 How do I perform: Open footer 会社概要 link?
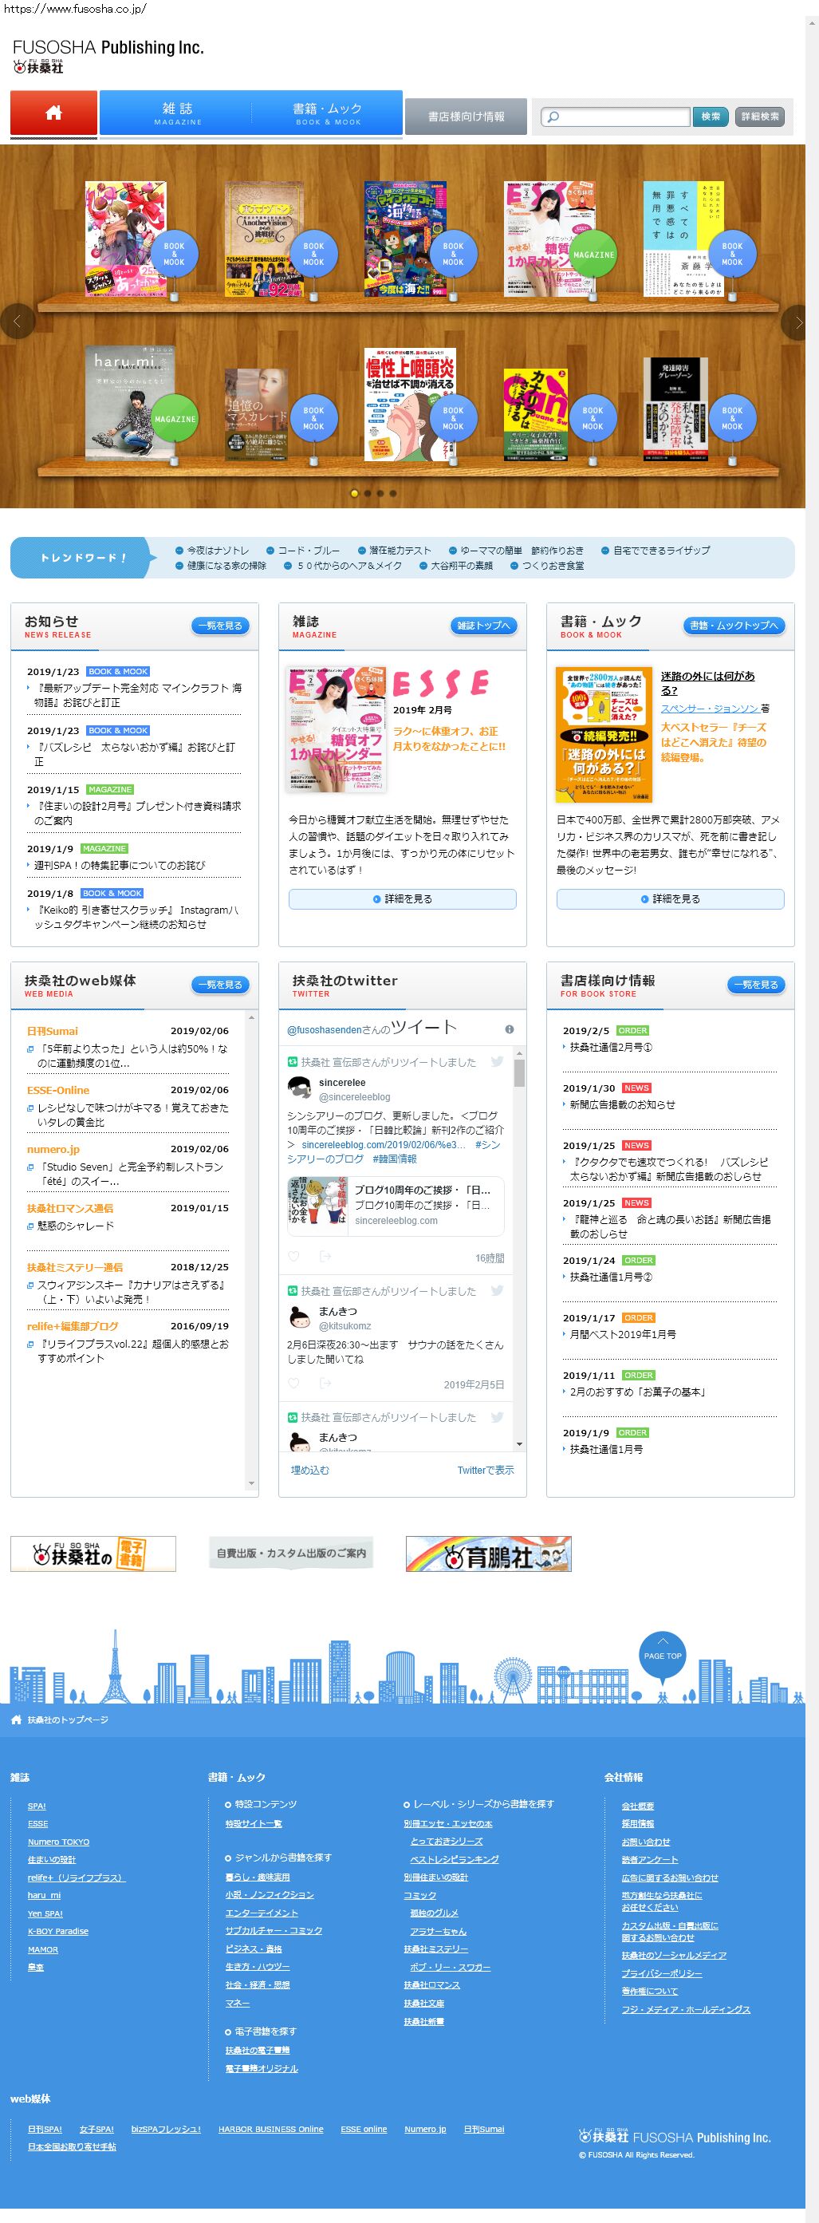[x=638, y=1806]
